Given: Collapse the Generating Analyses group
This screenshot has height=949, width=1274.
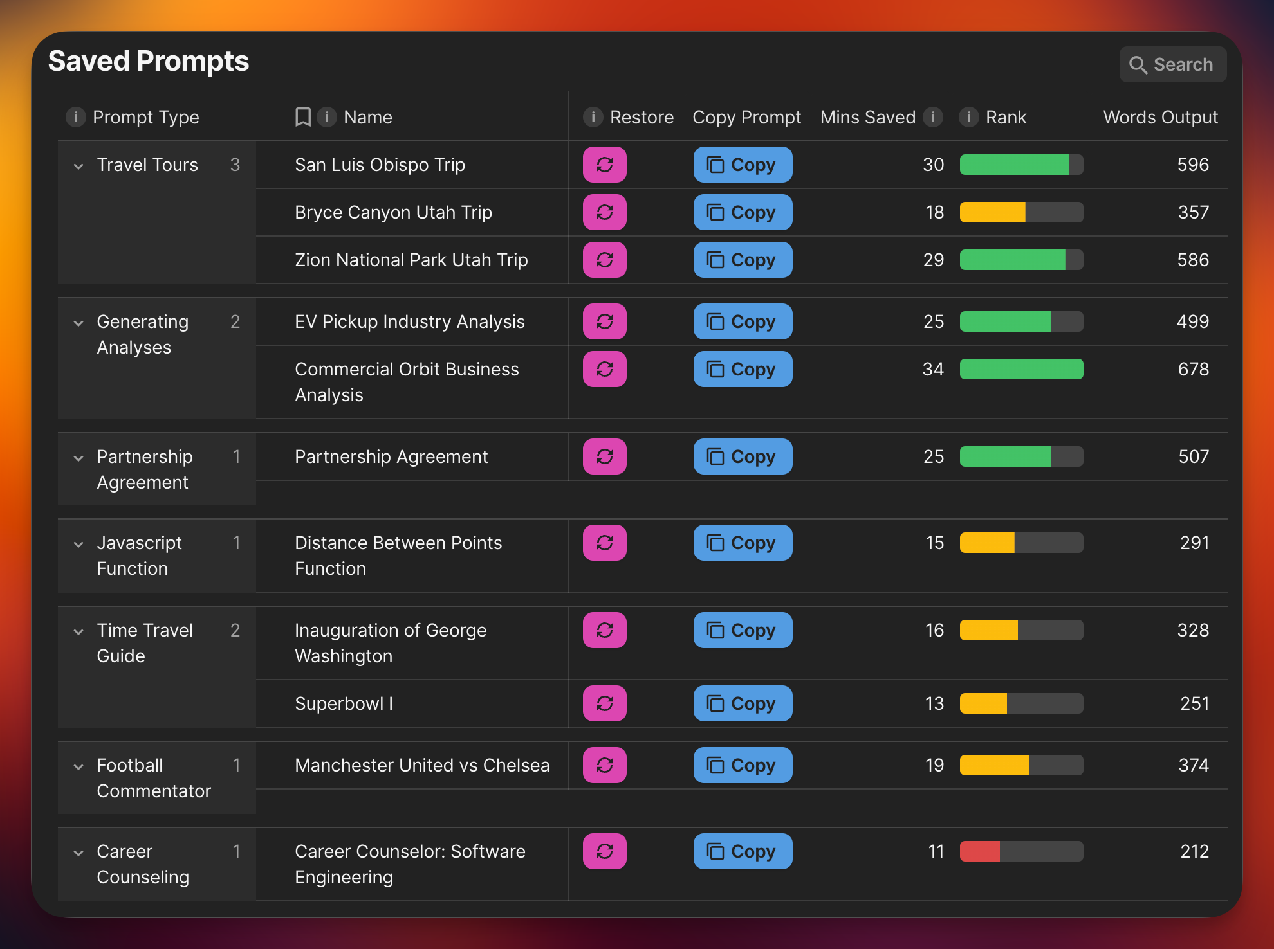Looking at the screenshot, I should [78, 323].
